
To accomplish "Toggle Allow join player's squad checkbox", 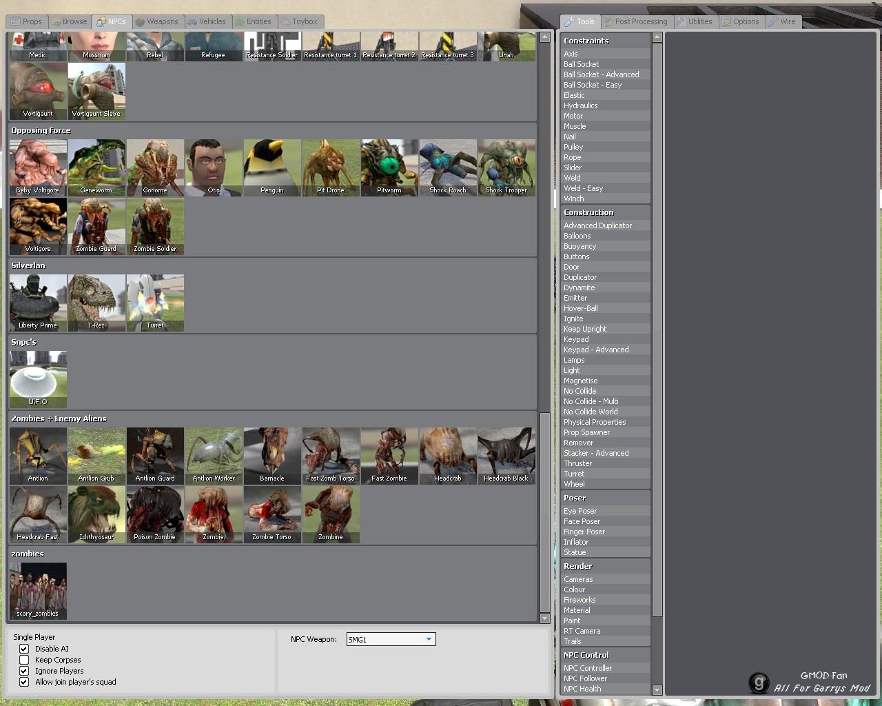I will pyautogui.click(x=24, y=682).
